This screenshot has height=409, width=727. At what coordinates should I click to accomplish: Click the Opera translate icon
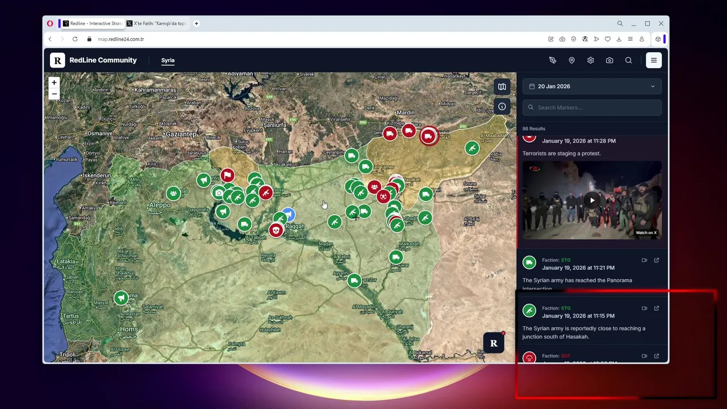[585, 39]
